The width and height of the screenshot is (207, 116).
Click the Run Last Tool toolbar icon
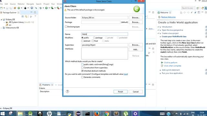tap(58, 8)
